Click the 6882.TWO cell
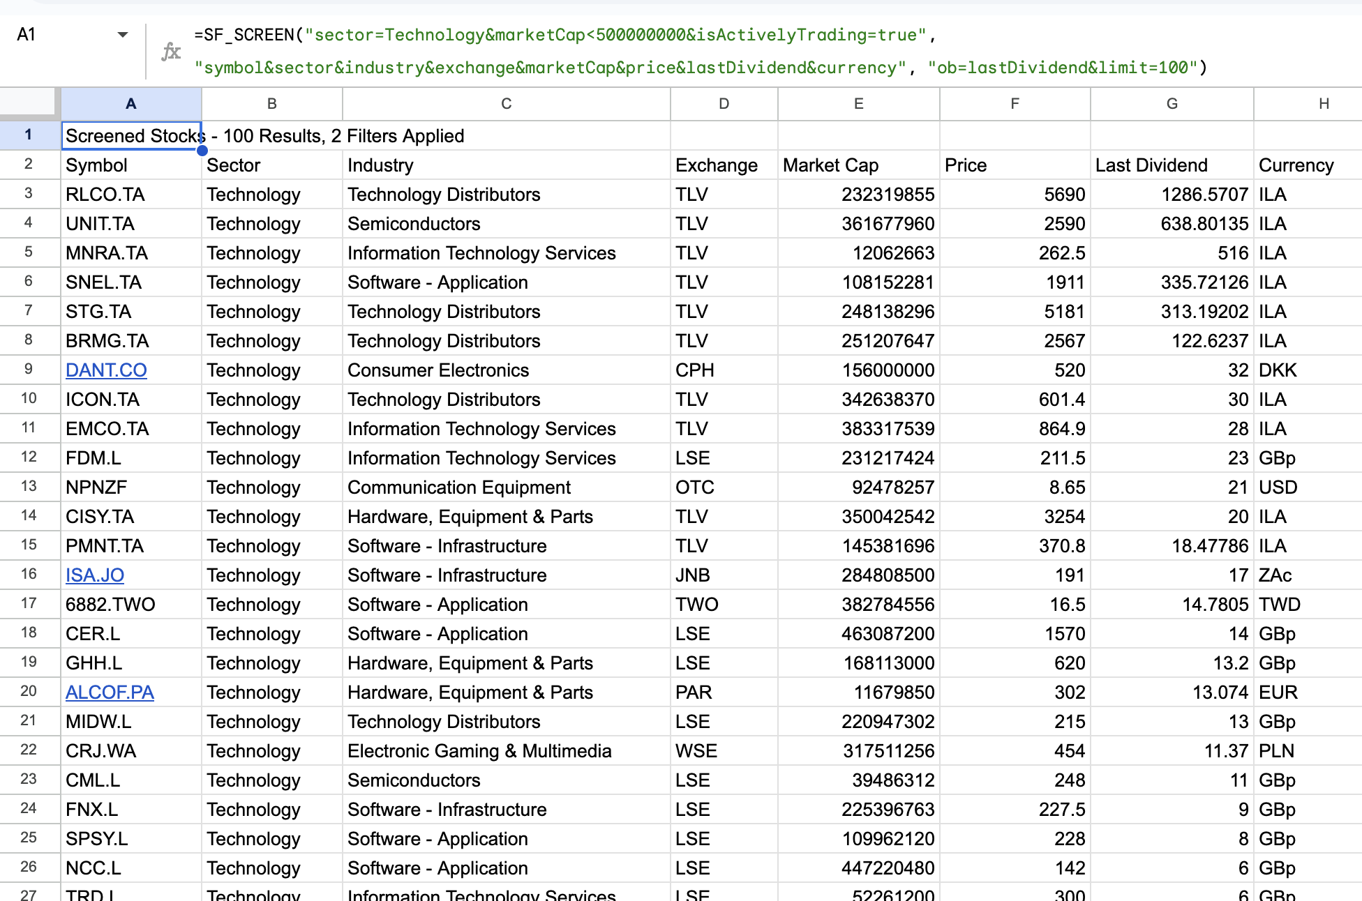 coord(131,605)
